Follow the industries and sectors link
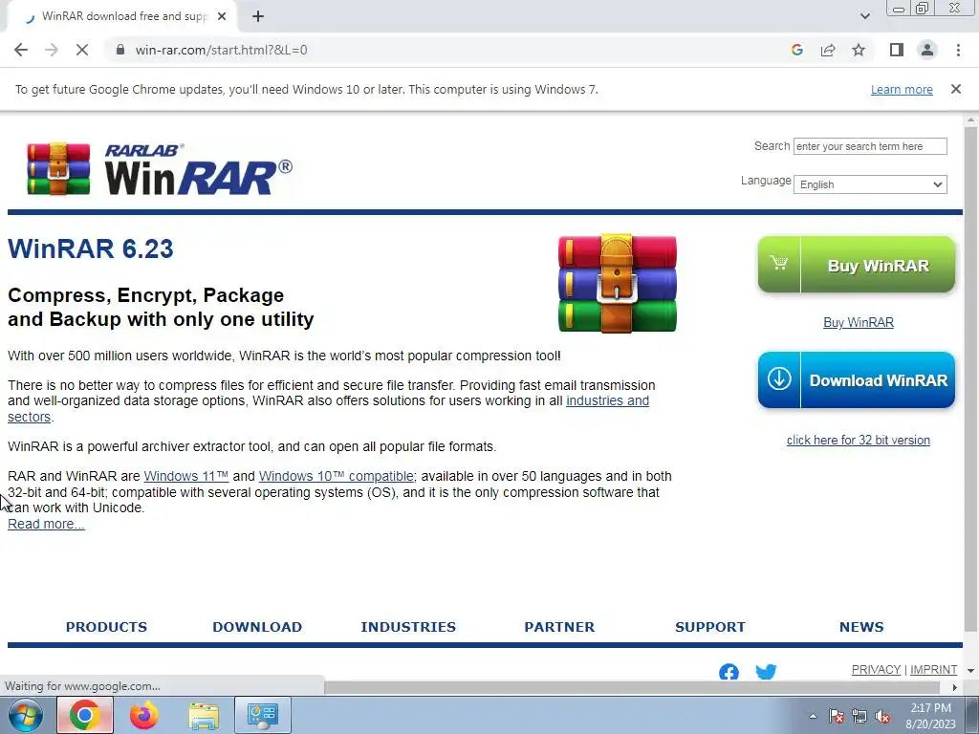 [607, 400]
